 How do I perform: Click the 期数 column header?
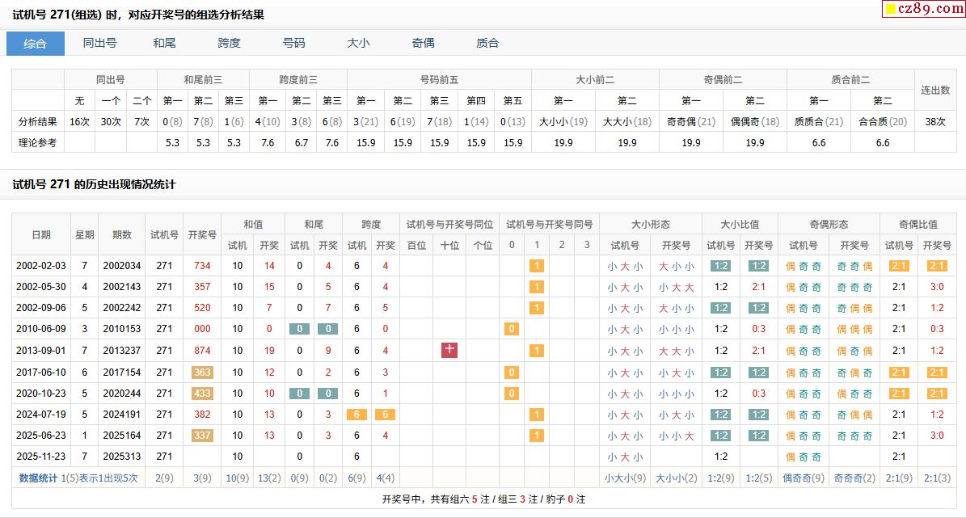[x=122, y=234]
